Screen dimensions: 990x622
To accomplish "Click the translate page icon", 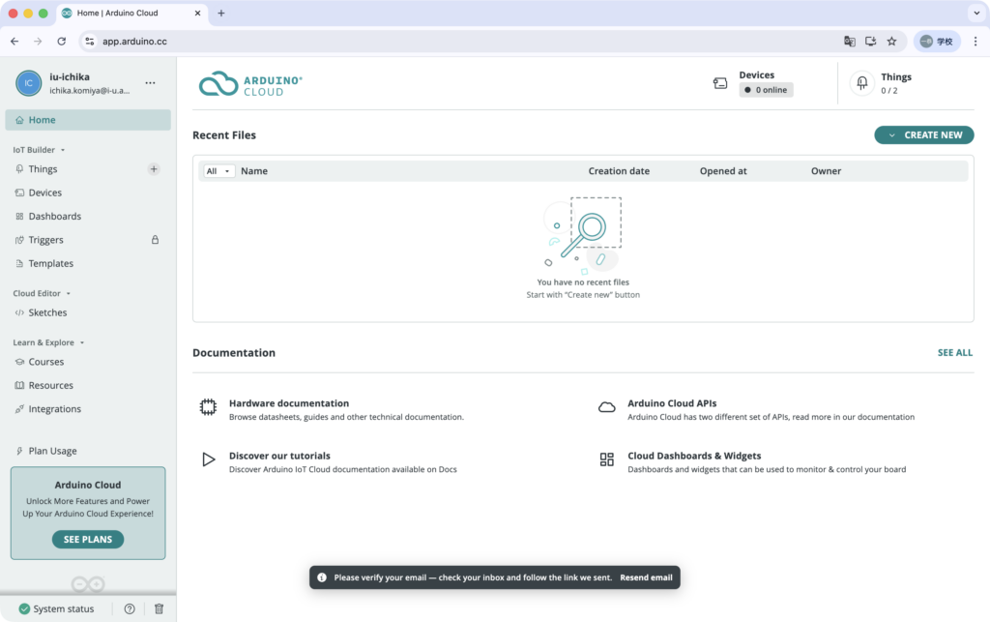I will [849, 42].
